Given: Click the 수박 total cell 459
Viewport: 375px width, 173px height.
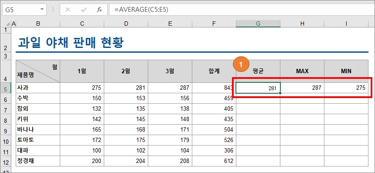Looking at the screenshot, I should pos(214,98).
